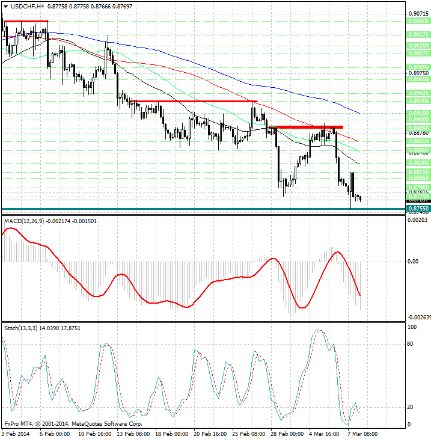Screen dimensions: 431x439
Task: Open the chart menu triangle beside USDCHF,H4
Action: [x=6, y=7]
